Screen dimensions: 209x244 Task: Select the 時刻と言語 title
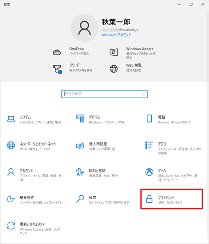point(97,171)
